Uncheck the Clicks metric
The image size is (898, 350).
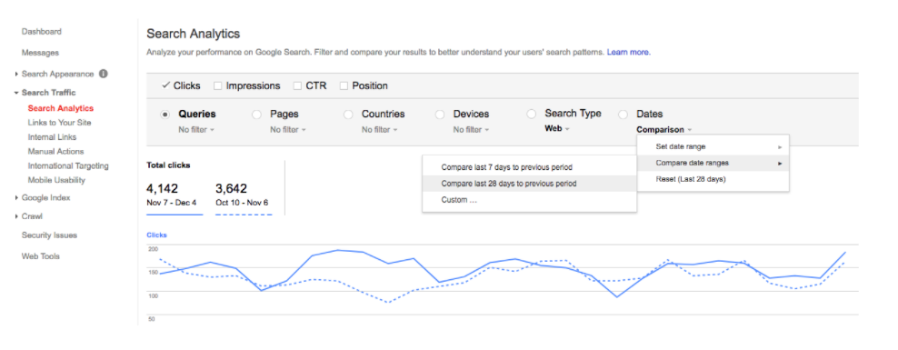coord(166,85)
